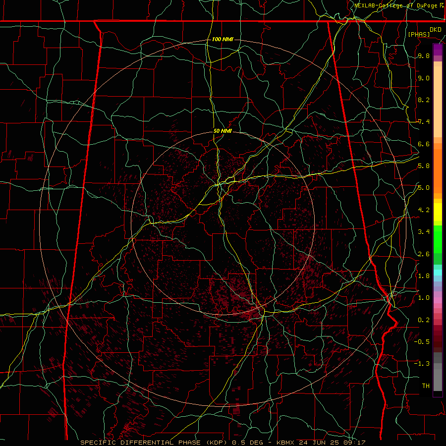Click the 3.4 legend value

point(424,232)
